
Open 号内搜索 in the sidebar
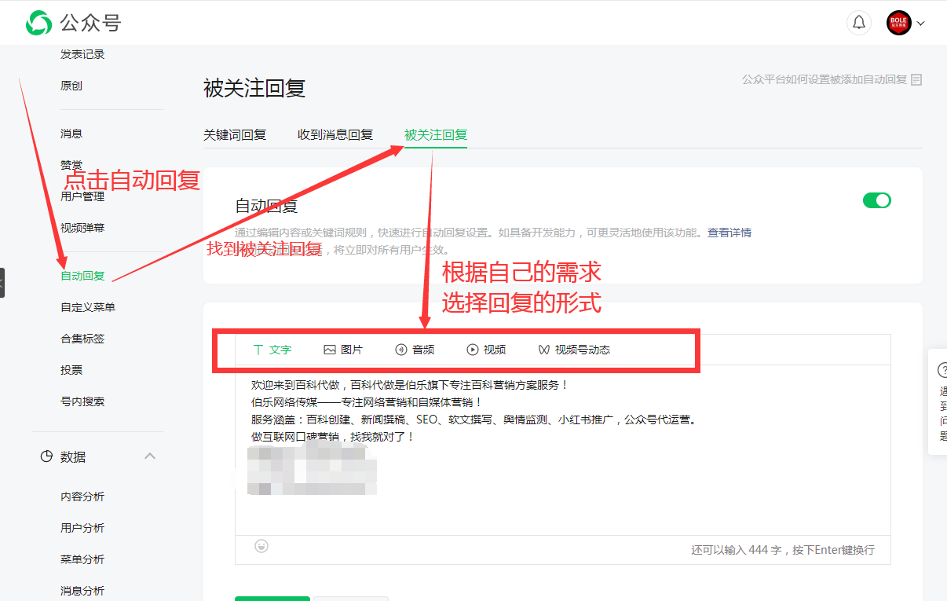(x=82, y=401)
